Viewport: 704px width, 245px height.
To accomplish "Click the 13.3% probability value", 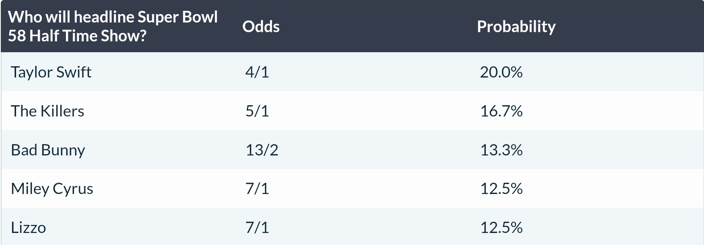I will [501, 150].
